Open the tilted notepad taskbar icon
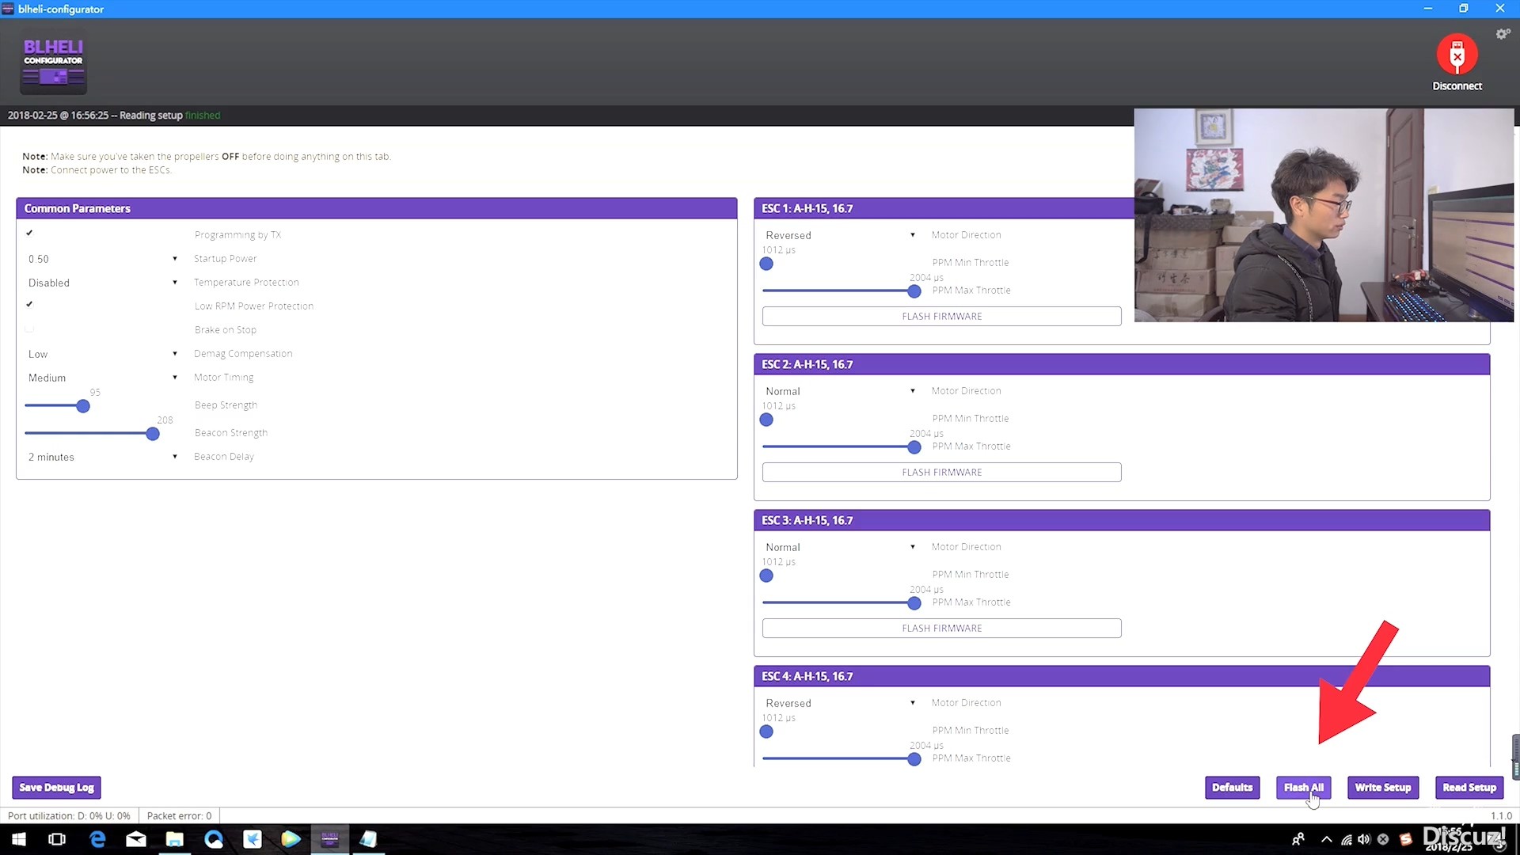This screenshot has height=855, width=1520. pos(369,839)
